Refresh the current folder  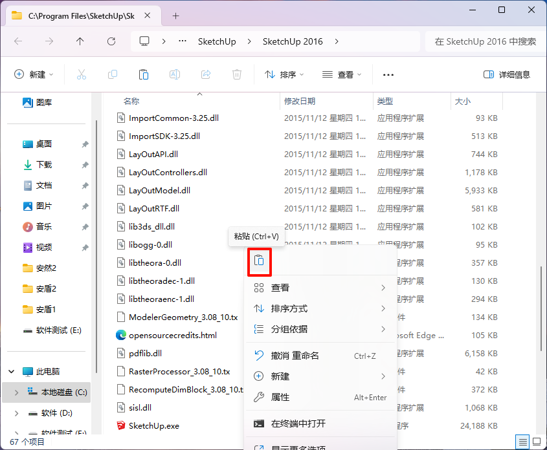pyautogui.click(x=111, y=41)
